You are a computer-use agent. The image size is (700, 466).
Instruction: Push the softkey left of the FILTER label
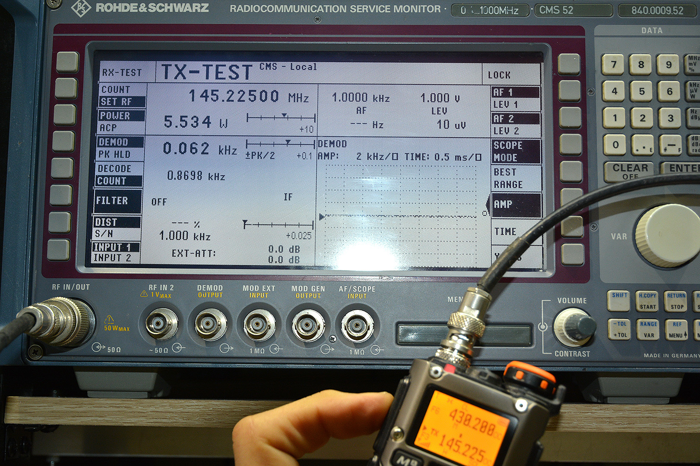[61, 195]
